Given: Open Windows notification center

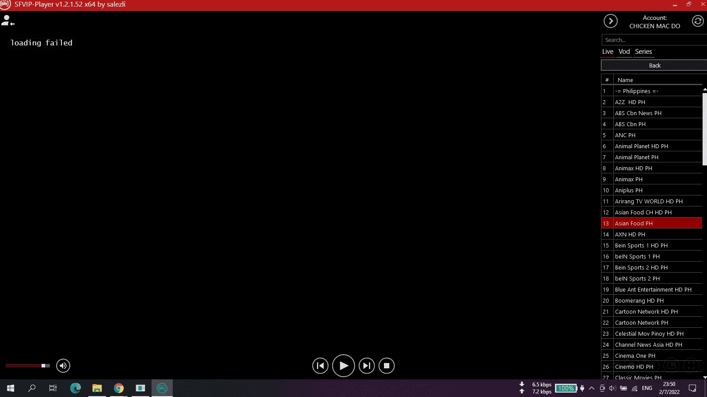Looking at the screenshot, I should [x=692, y=388].
